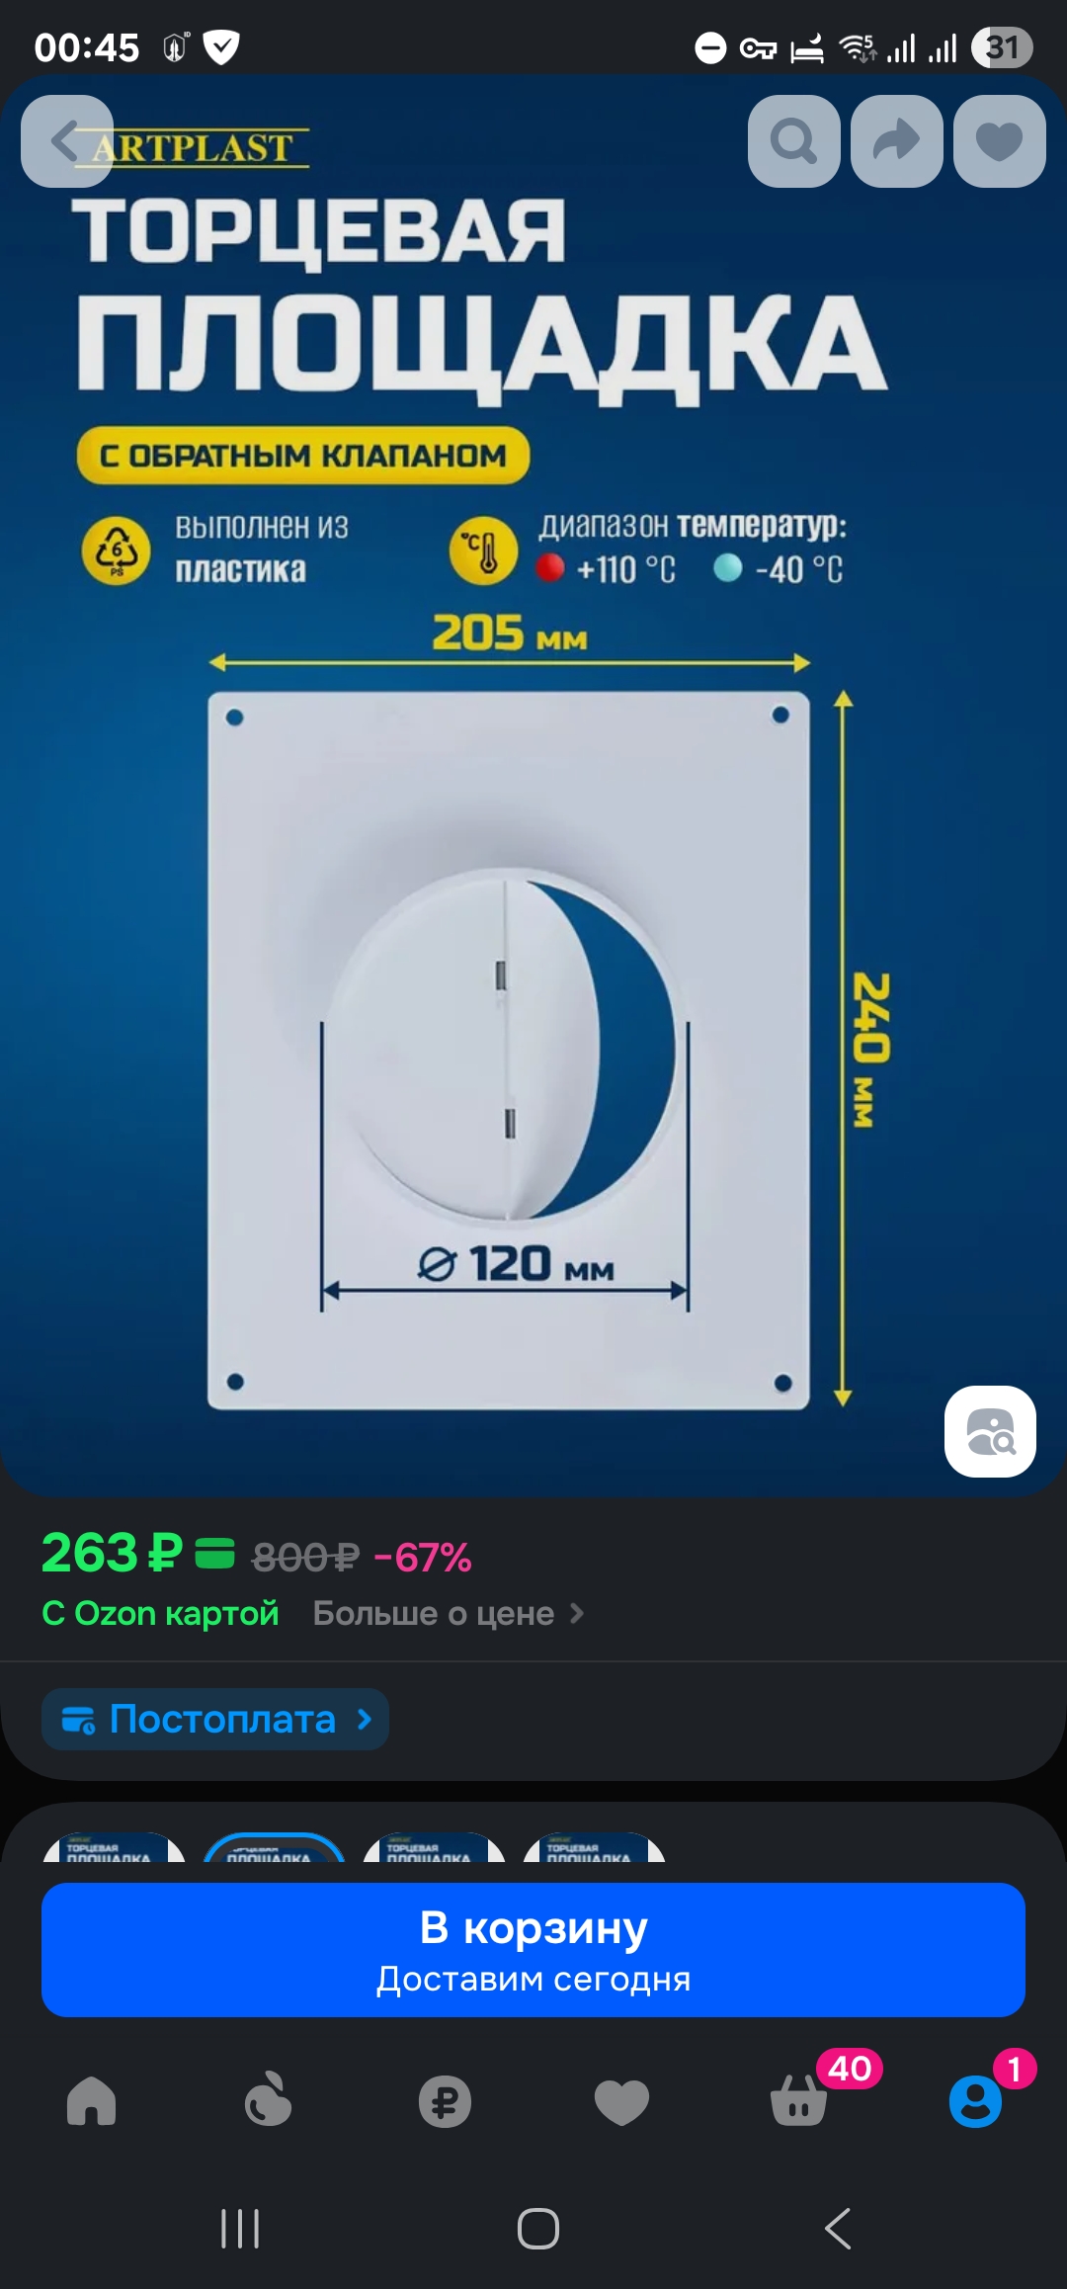Viewport: 1067px width, 2289px height.
Task: Select the first product variant thumbnail
Action: click(x=114, y=1848)
